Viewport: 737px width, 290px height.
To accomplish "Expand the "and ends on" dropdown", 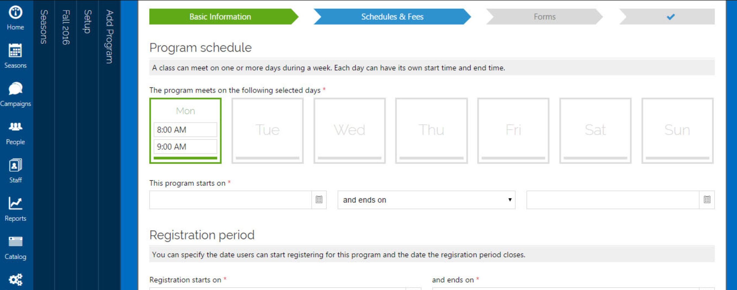I will click(426, 200).
